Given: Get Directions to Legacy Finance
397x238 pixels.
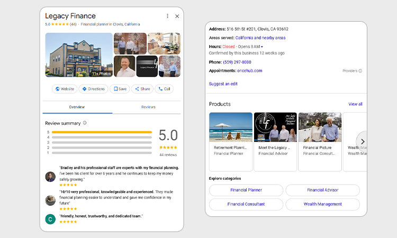Looking at the screenshot, I should pos(93,89).
